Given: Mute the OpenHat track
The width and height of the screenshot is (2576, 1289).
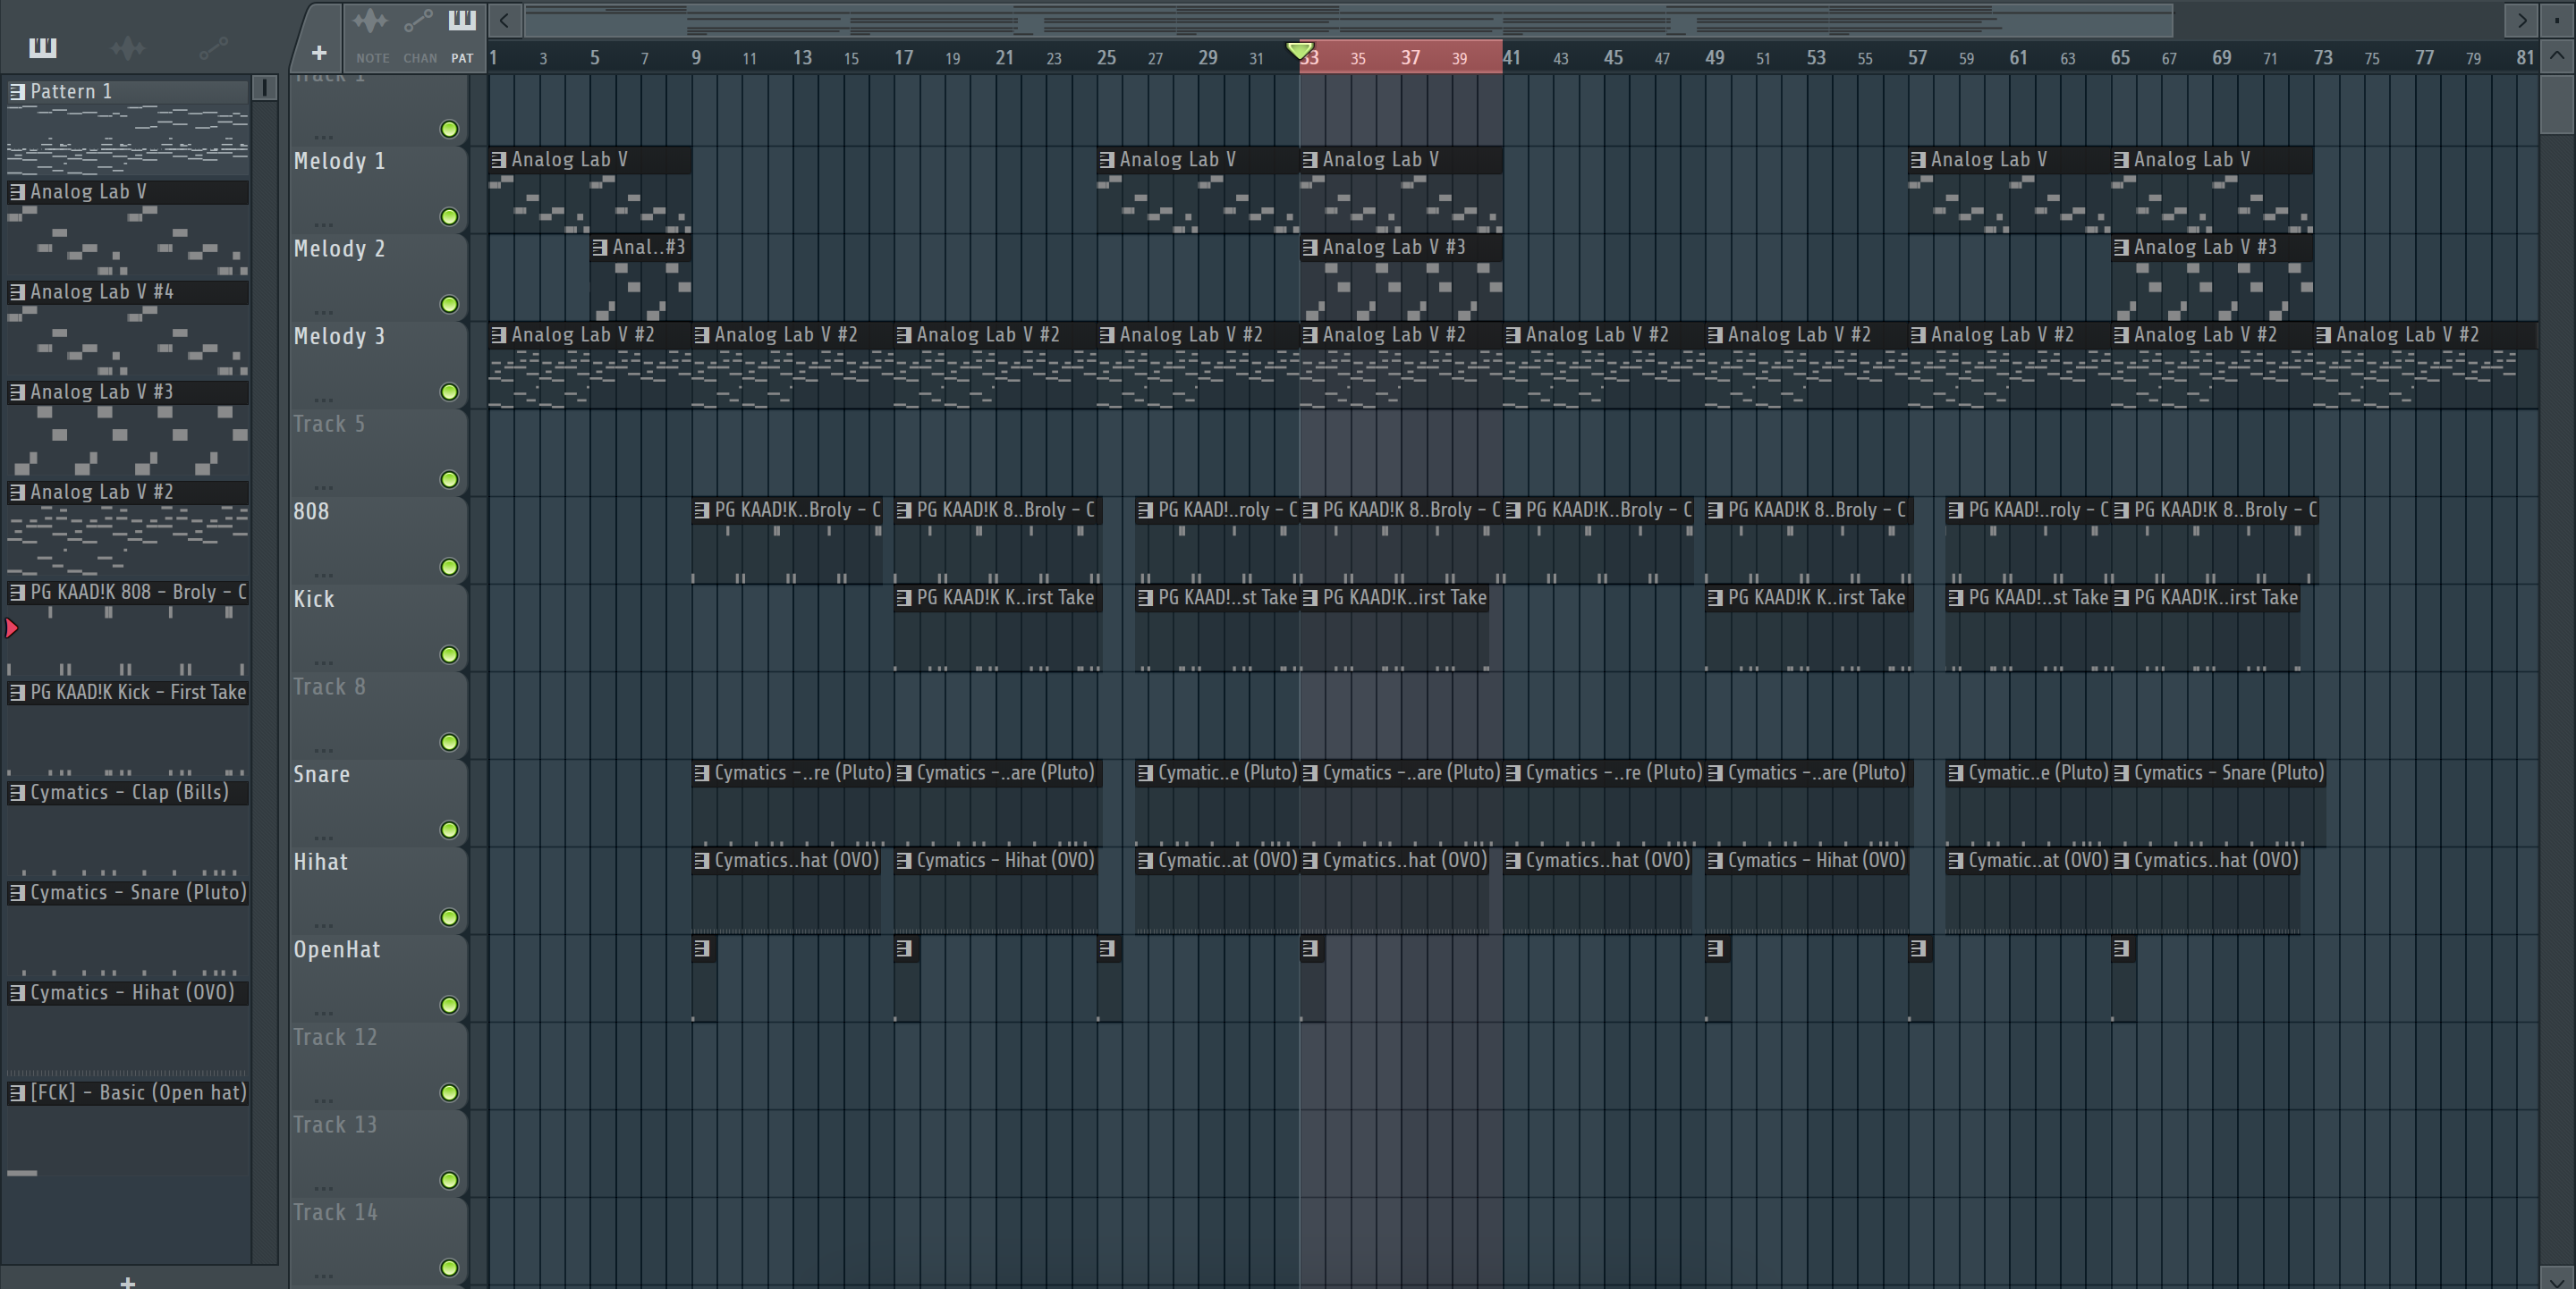Looking at the screenshot, I should 450,1006.
